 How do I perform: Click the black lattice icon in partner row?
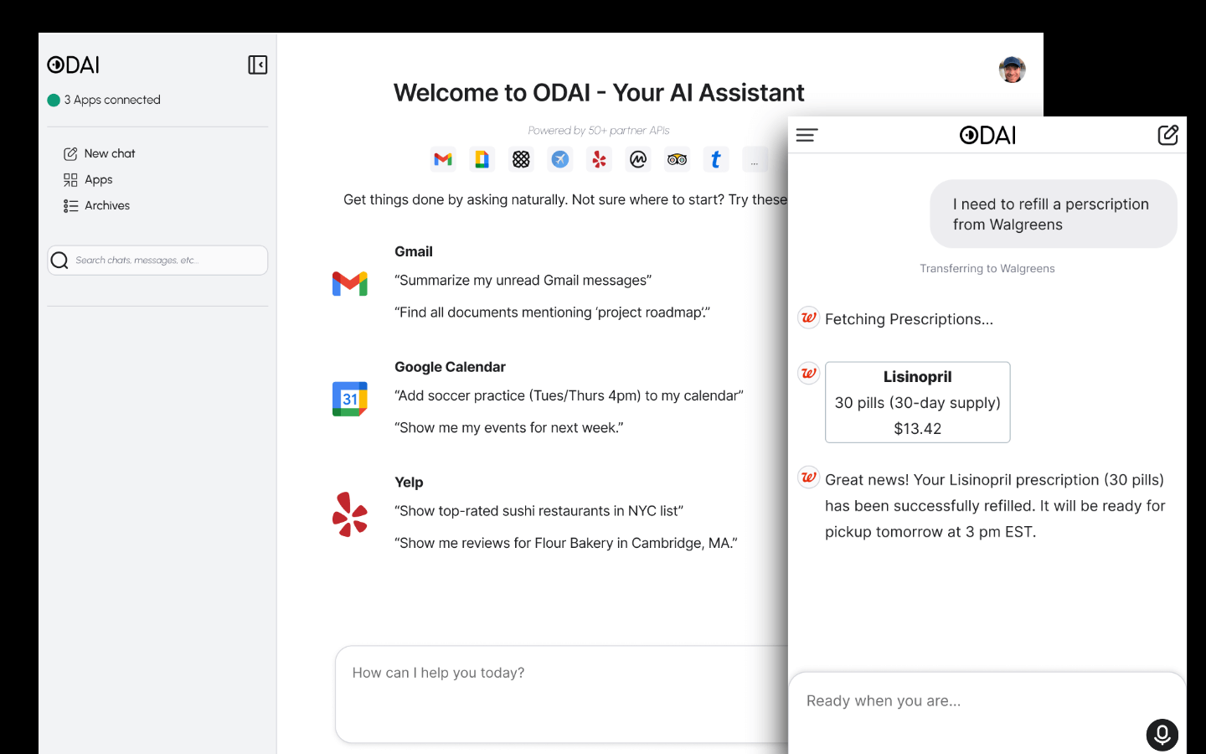tap(521, 159)
